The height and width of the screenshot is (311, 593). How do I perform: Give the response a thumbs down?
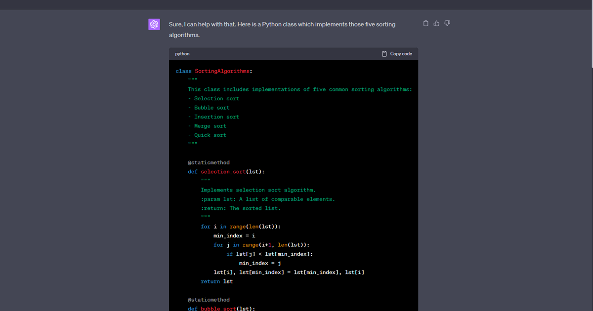point(447,23)
